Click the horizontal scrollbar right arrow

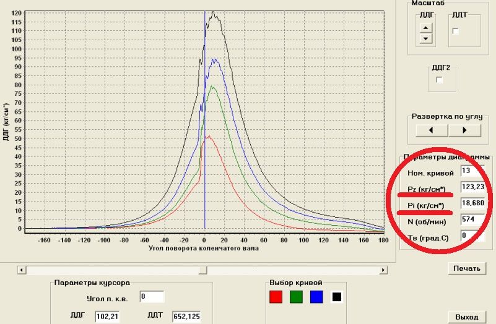pos(383,270)
